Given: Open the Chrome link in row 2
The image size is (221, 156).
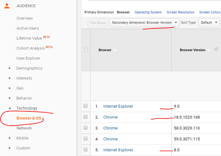Looking at the screenshot, I should pos(110,117).
